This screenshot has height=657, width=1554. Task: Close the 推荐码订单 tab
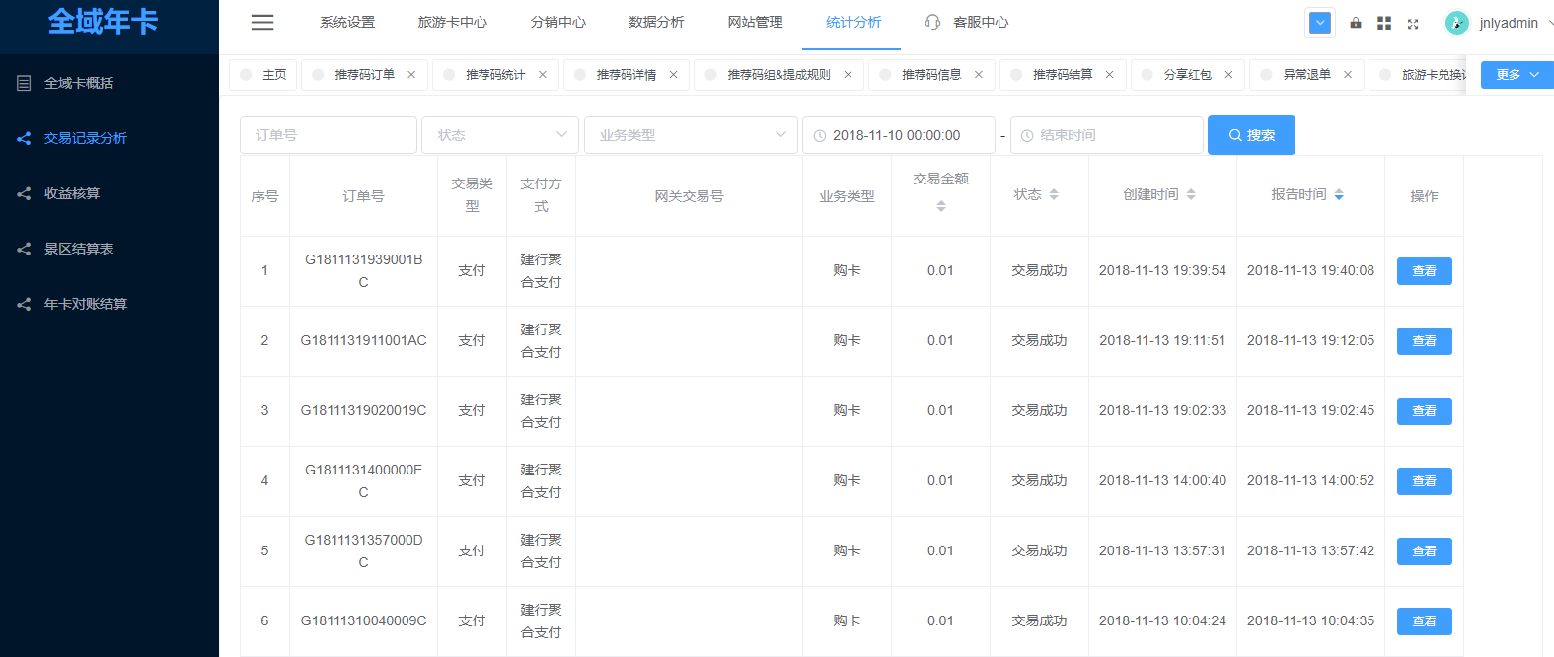tap(411, 75)
